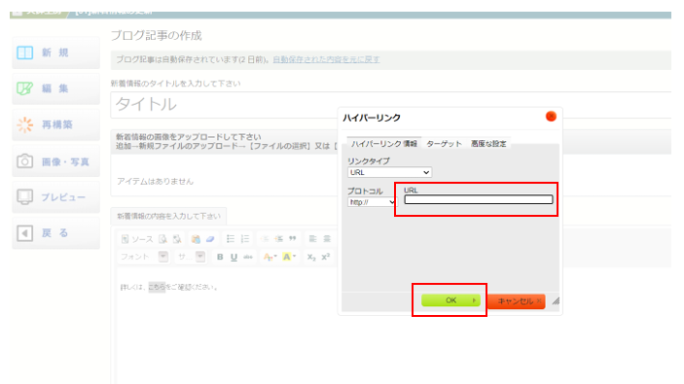Image resolution: width=684 pixels, height=384 pixels.
Task: Align text left in editor toolbar
Action: tap(312, 239)
